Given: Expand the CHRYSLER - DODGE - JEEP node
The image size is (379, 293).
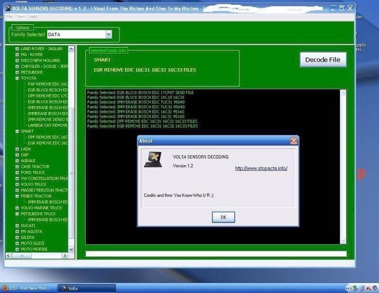Looking at the screenshot, I should [17, 66].
